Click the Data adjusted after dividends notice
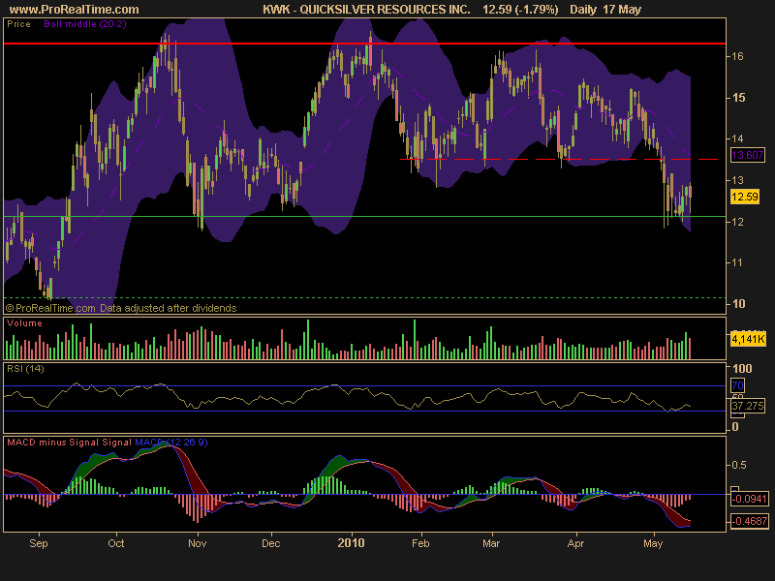Screen dimensions: 775x581 pos(168,308)
